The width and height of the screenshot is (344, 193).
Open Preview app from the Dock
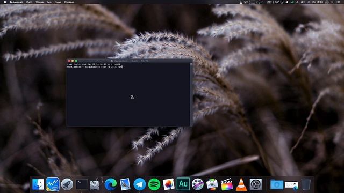tap(125, 184)
